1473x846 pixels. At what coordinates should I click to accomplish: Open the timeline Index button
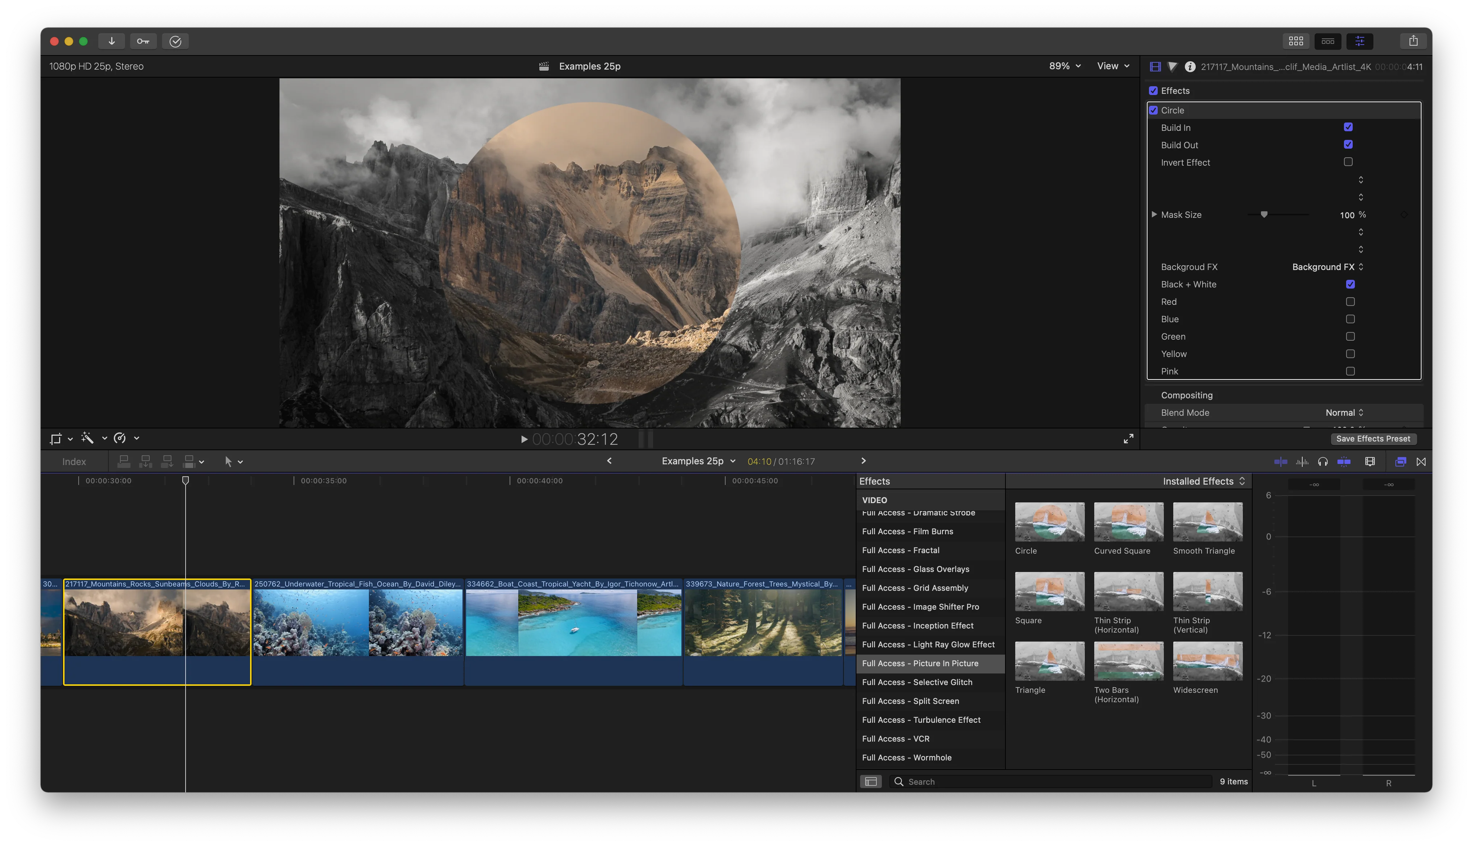pyautogui.click(x=74, y=461)
